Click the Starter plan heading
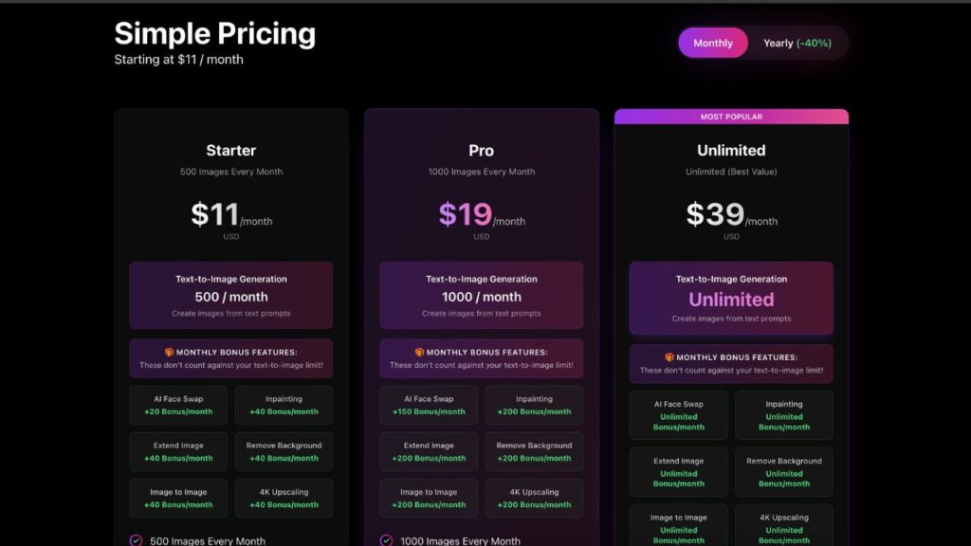 pyautogui.click(x=230, y=150)
